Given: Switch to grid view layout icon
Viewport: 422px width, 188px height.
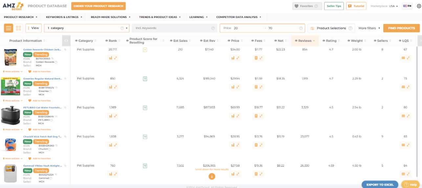Looking at the screenshot, I should click(18, 28).
